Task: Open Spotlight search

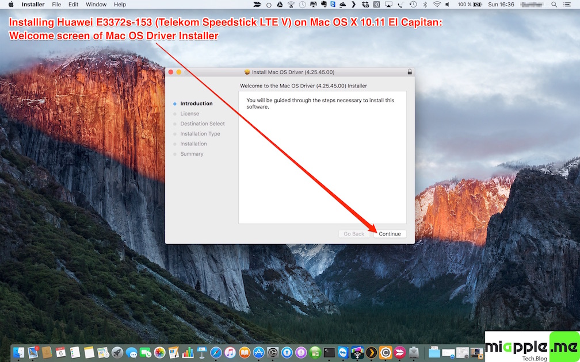Action: click(554, 5)
